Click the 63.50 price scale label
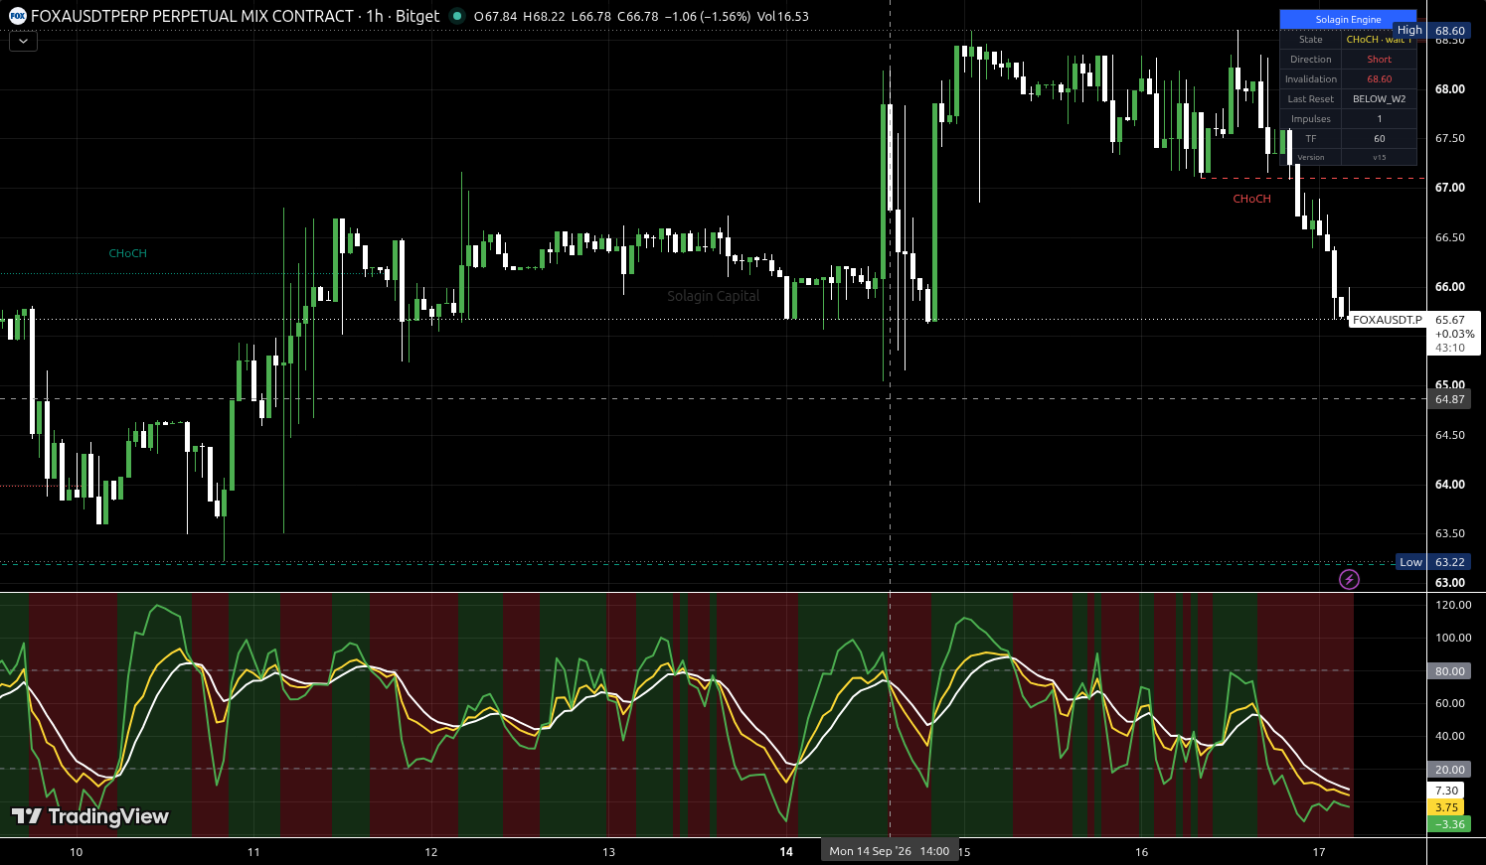The image size is (1486, 865). pyautogui.click(x=1449, y=533)
